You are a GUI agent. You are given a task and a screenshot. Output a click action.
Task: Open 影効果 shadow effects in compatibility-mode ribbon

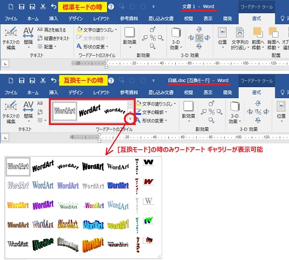(188, 112)
